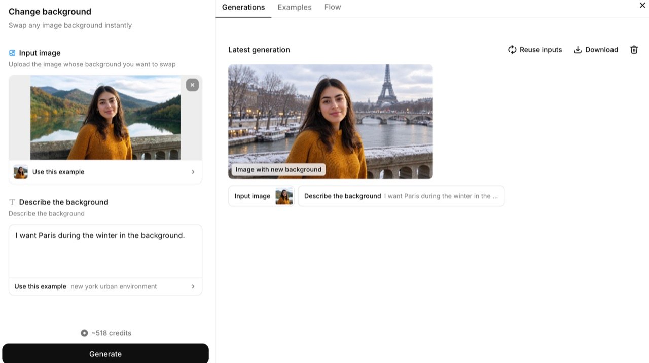Expand the image Use this example chevron
This screenshot has height=363, width=649.
pos(193,172)
